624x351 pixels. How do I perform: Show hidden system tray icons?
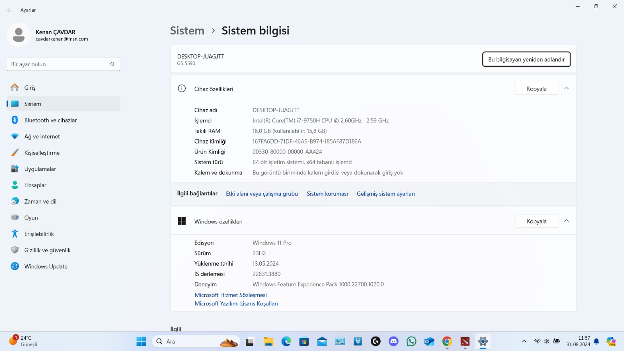[x=524, y=342]
